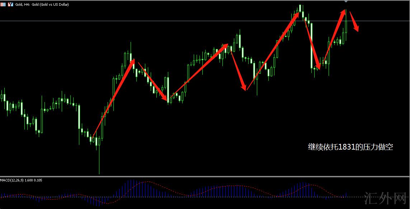
Task: Select the red arrow rising from second low
Action: (197, 73)
